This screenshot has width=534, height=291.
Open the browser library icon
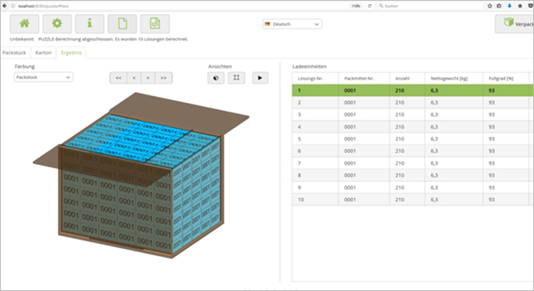(x=499, y=5)
